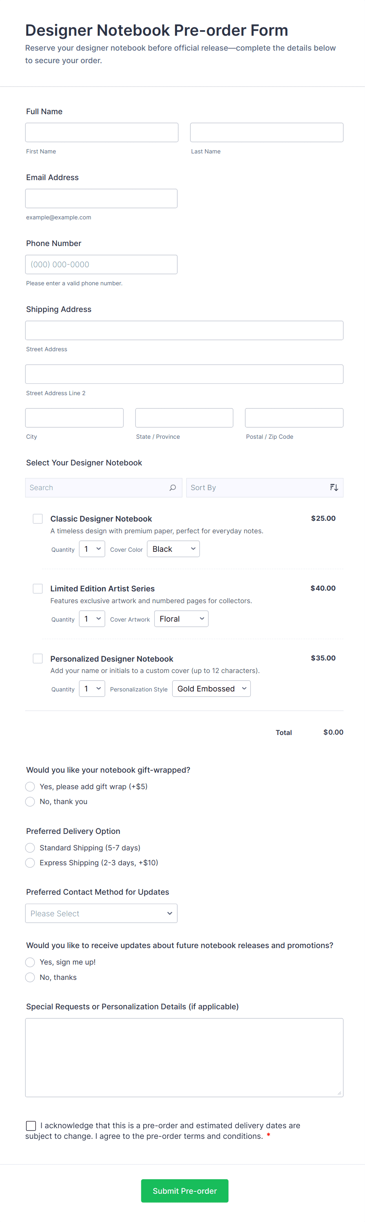Image resolution: width=365 pixels, height=1222 pixels.
Task: Expand Preferred Contact Method dropdown
Action: pyautogui.click(x=101, y=913)
